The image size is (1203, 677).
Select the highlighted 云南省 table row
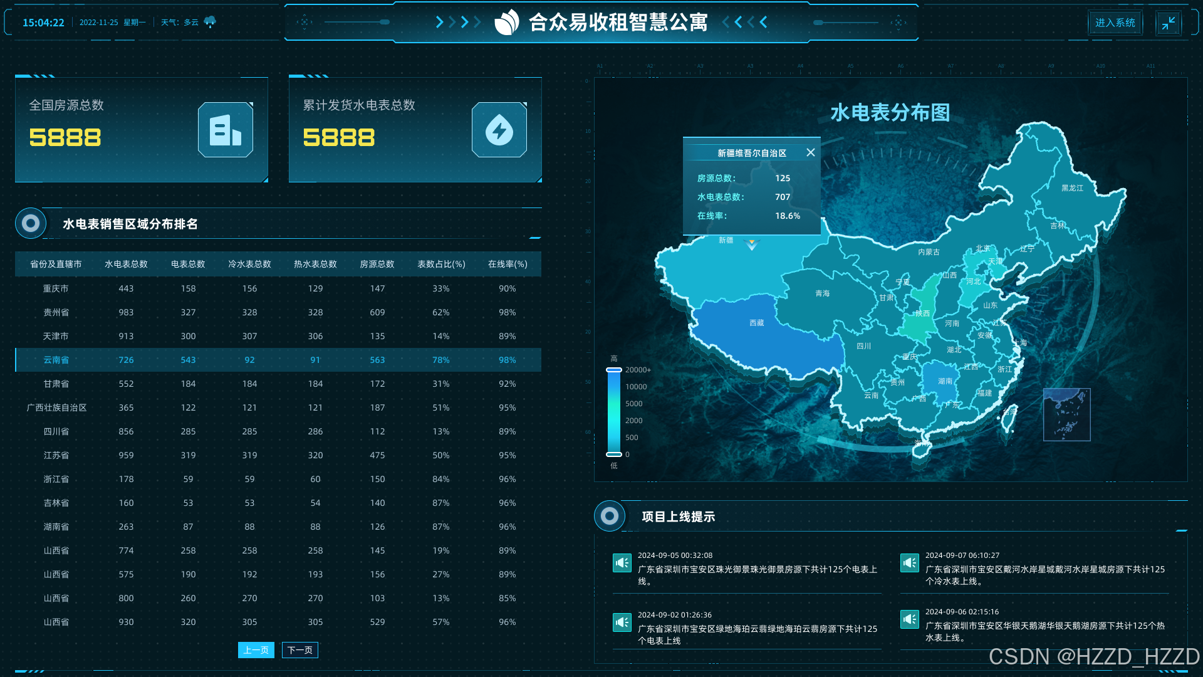tap(278, 360)
